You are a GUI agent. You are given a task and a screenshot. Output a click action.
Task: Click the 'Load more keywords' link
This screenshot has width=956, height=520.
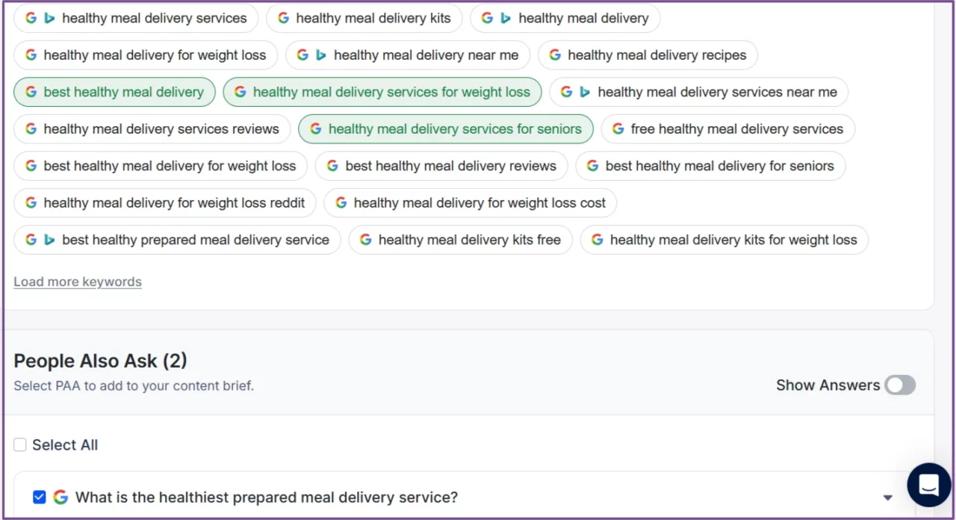77,282
